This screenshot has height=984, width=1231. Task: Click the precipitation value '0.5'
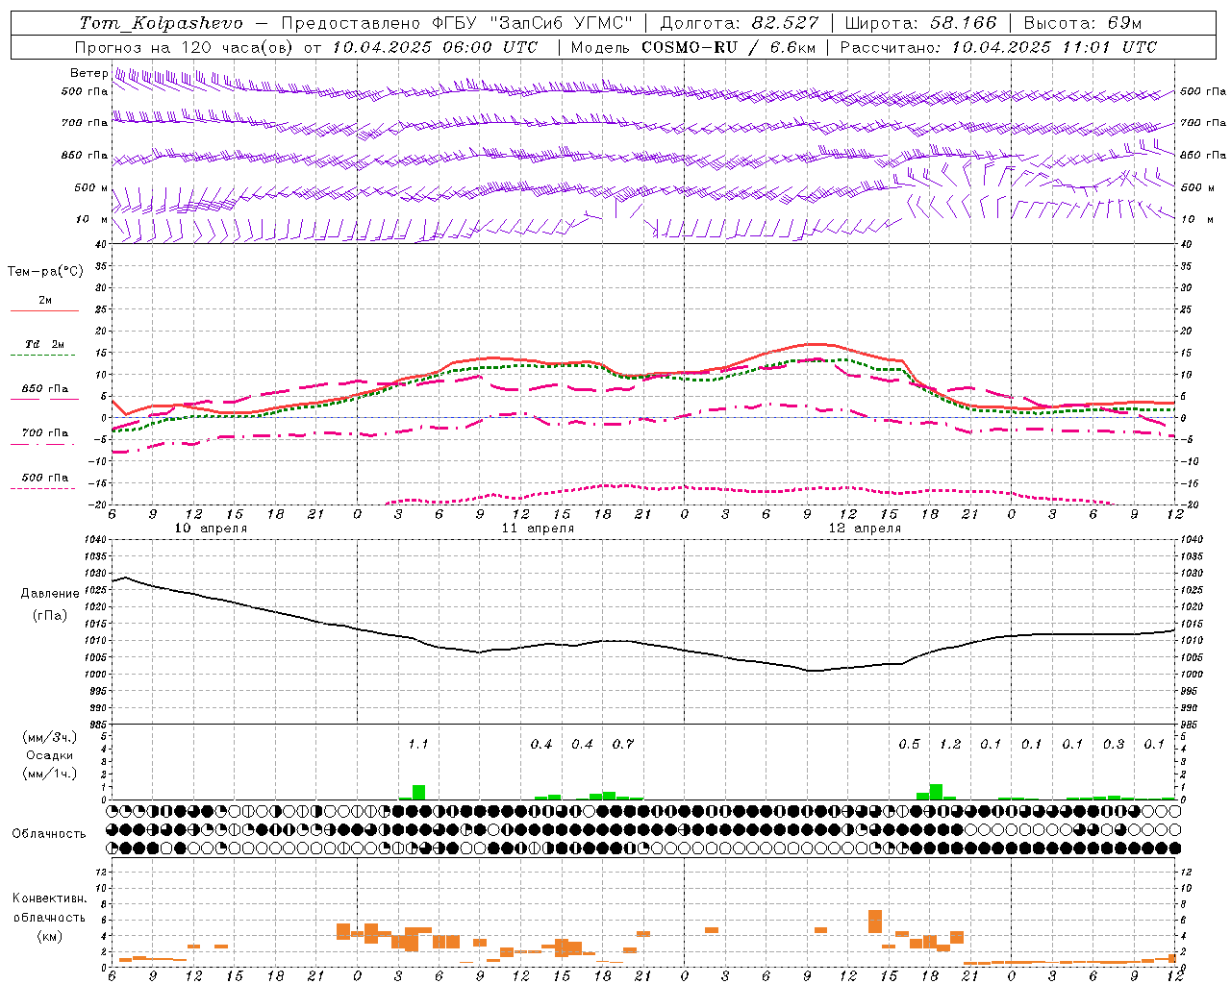tap(909, 744)
